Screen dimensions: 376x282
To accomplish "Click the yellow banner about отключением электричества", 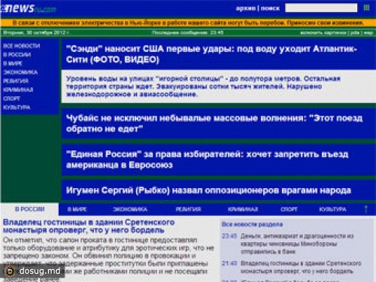I will [x=188, y=23].
